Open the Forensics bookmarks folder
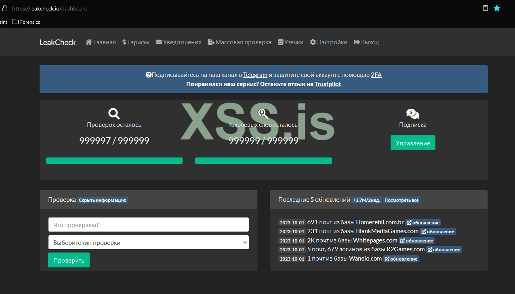Screen dimensions: 515x294 click(x=26, y=22)
